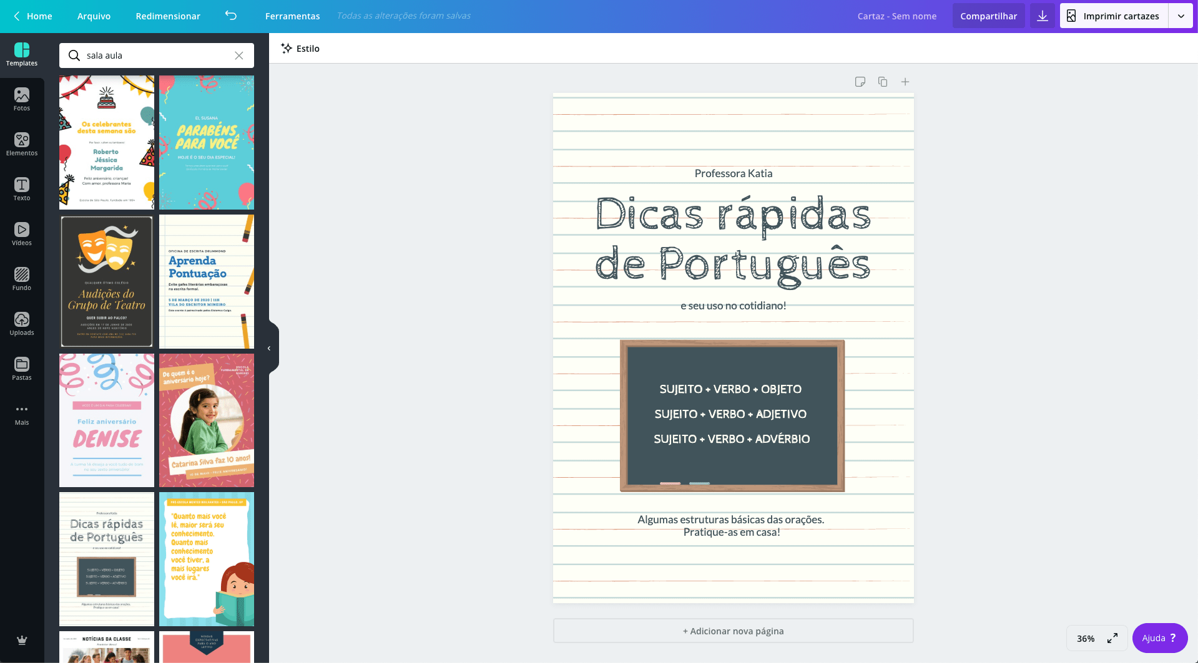
Task: Select the coral Nossas Expectativas template
Action: [207, 647]
